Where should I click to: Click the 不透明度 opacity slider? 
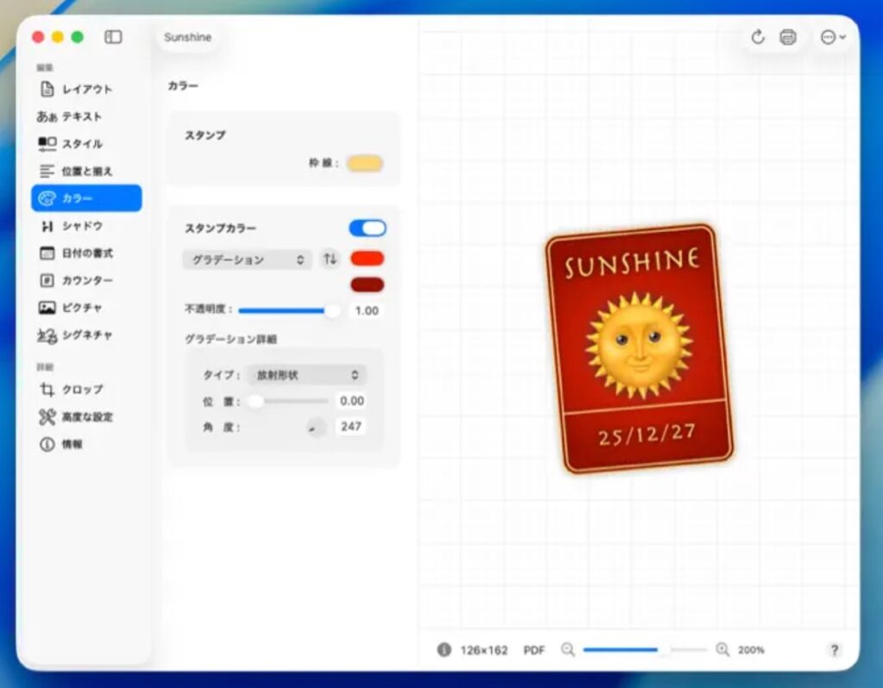pos(286,310)
